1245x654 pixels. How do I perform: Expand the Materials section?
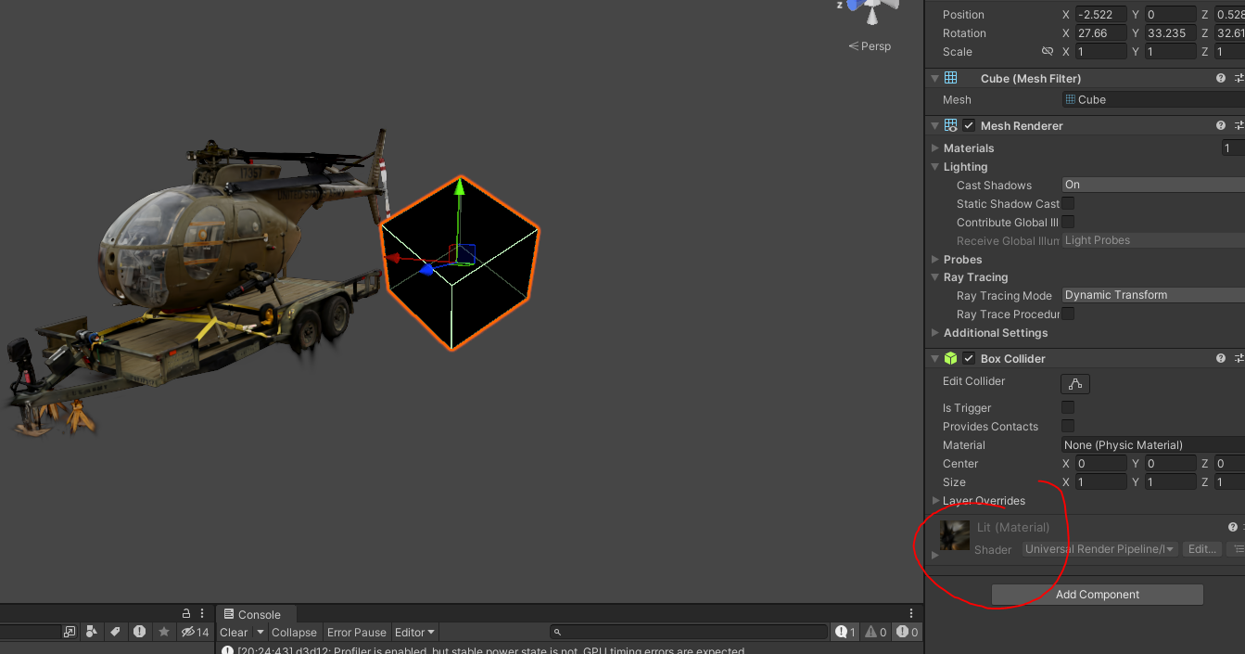pos(934,147)
